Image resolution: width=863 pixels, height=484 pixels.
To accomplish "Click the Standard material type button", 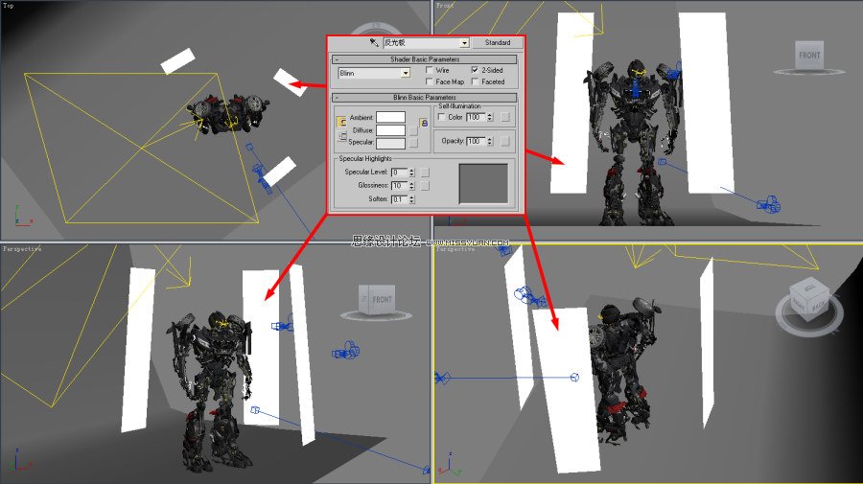I will click(498, 42).
